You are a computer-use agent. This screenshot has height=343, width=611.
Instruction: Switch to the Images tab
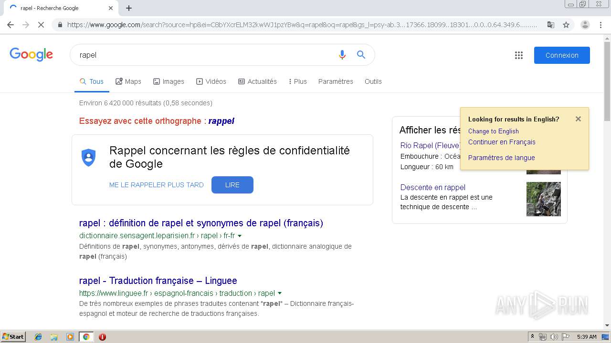pyautogui.click(x=169, y=81)
